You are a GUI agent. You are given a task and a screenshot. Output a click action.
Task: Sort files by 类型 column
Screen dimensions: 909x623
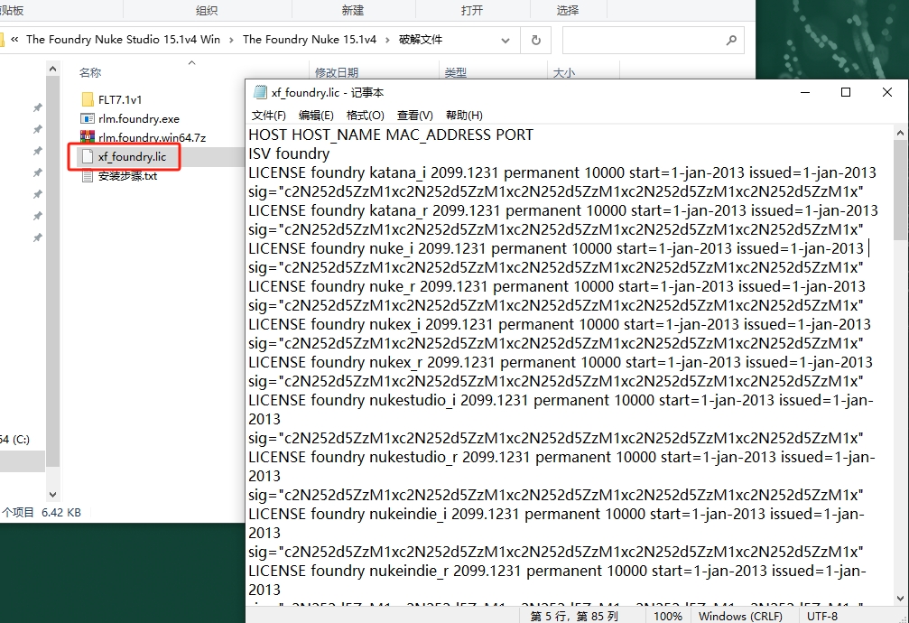(456, 72)
